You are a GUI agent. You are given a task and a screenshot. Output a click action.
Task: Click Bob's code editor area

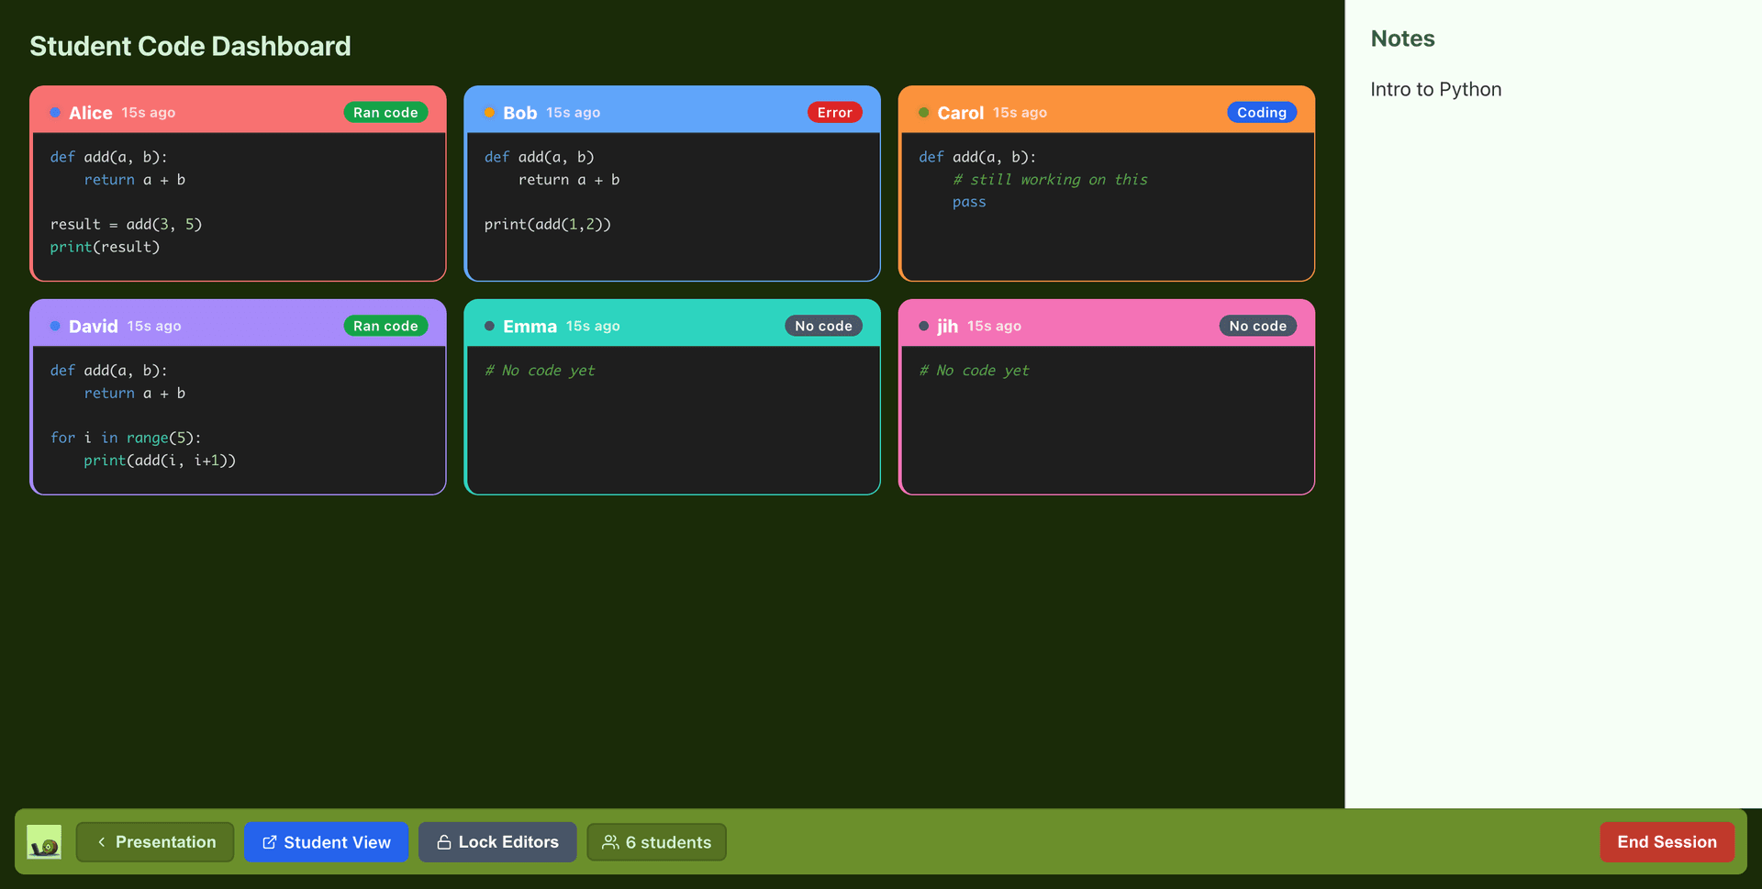(673, 206)
